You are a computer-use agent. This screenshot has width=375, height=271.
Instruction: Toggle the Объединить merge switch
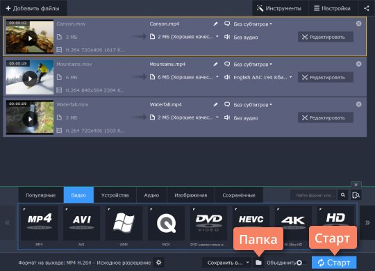click(301, 263)
